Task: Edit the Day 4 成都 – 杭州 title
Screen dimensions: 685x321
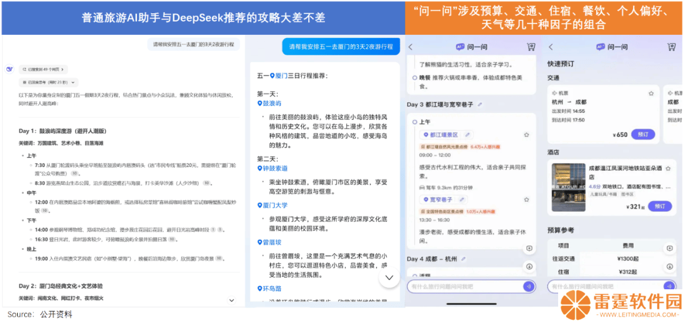Action: pyautogui.click(x=462, y=259)
